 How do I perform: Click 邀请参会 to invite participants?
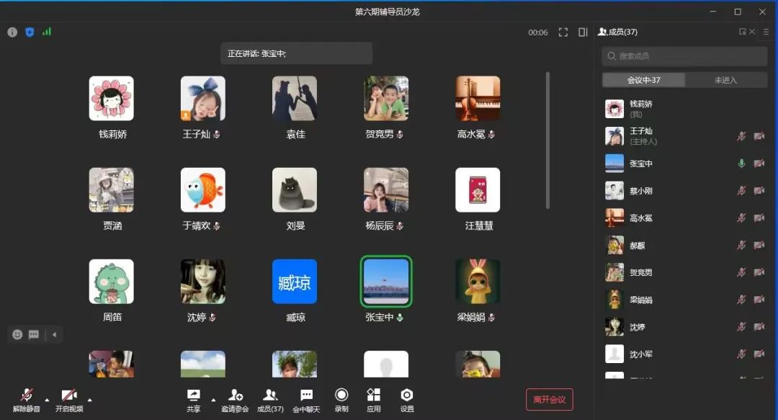coord(235,400)
